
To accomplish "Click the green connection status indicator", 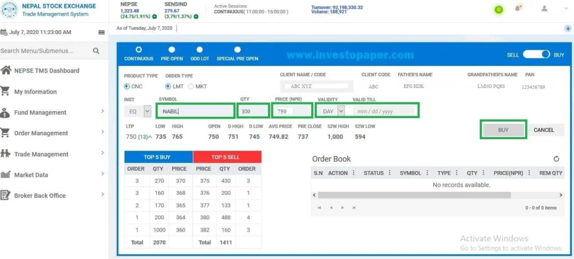I will click(498, 10).
